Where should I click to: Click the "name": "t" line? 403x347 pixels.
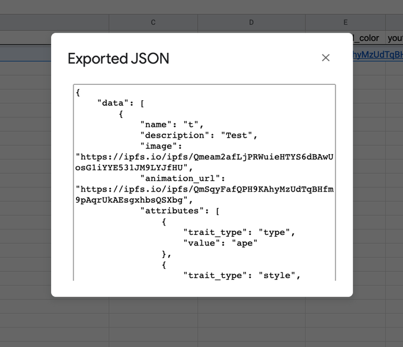coord(172,125)
